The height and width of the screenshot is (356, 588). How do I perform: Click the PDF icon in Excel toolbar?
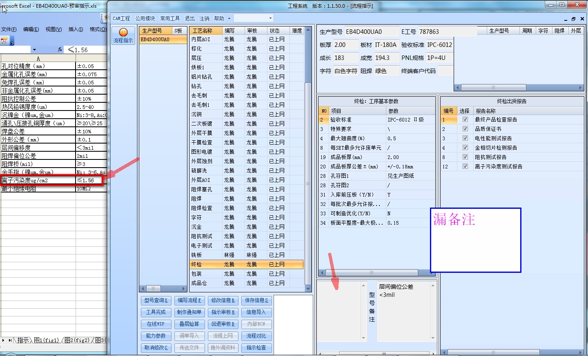pyautogui.click(x=4, y=40)
